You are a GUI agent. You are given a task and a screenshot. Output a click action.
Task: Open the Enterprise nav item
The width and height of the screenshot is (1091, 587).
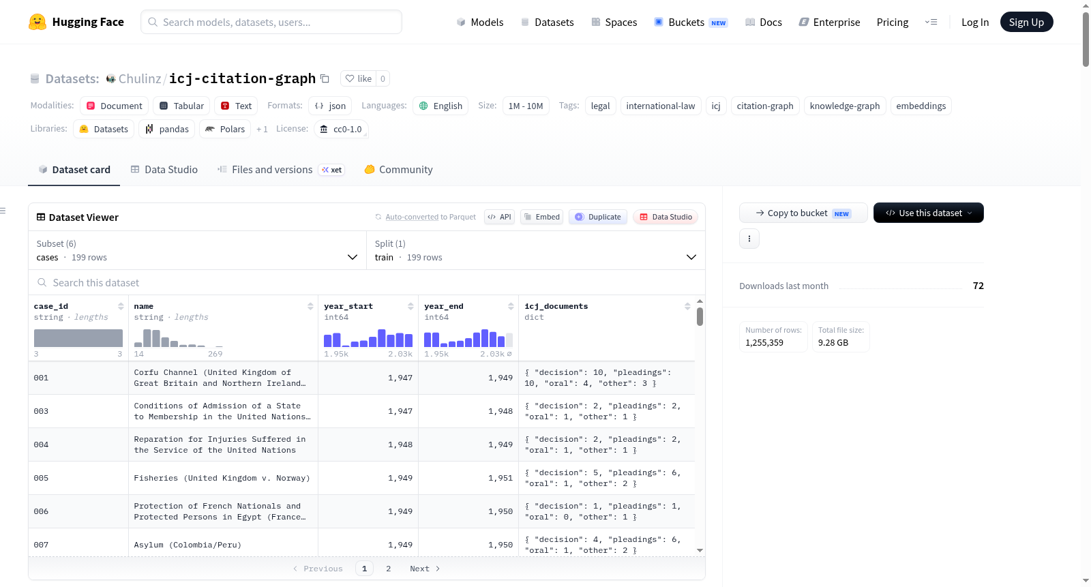[829, 22]
